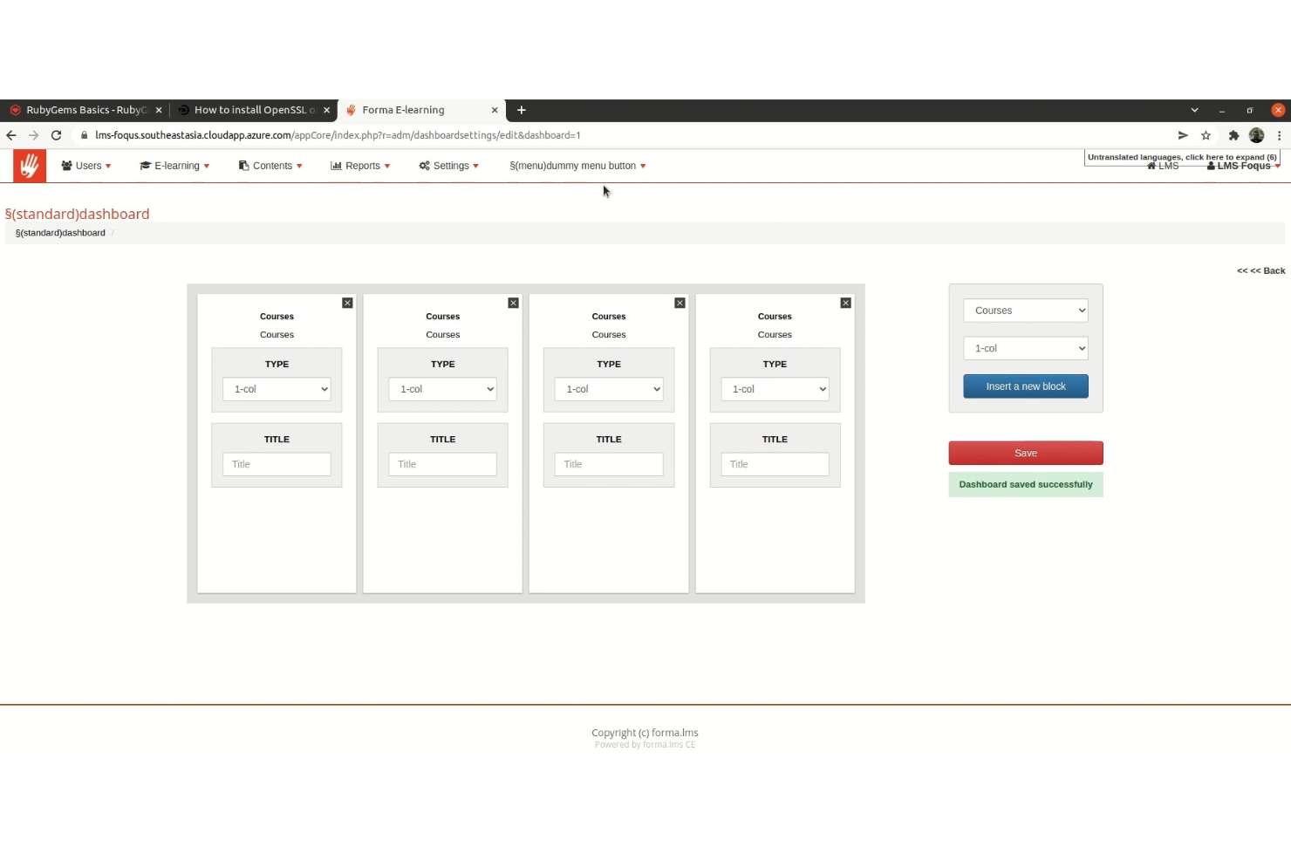Open the Users menu icon

(65, 165)
